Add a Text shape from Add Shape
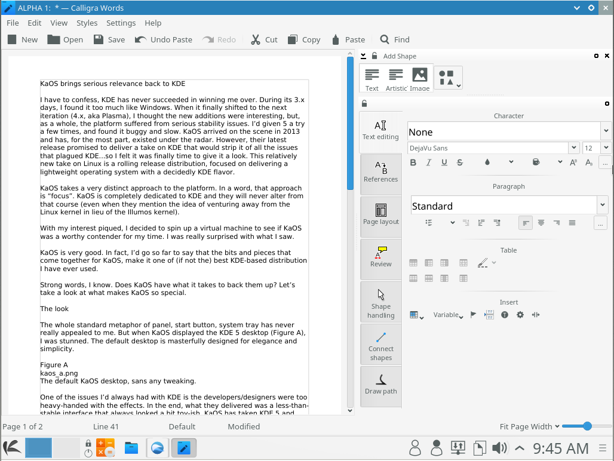The image size is (614, 461). coord(372,79)
